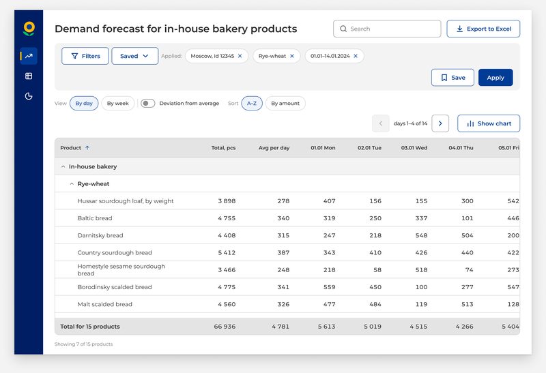Viewport: 546px width, 373px height.
Task: Click the 04.01 Thu column header
Action: [461, 148]
